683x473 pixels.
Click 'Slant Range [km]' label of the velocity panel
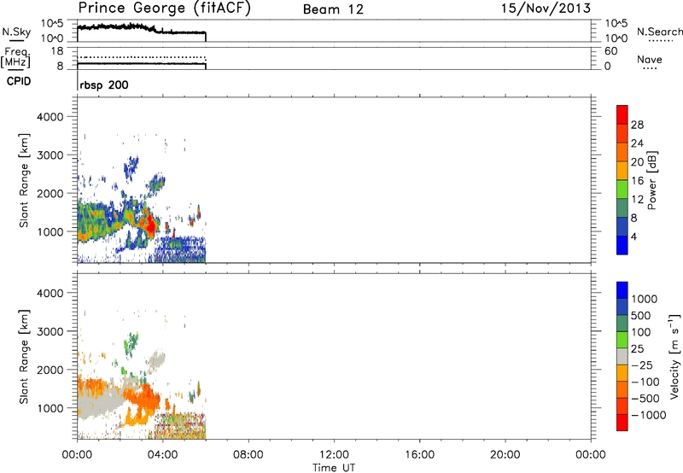click(24, 357)
